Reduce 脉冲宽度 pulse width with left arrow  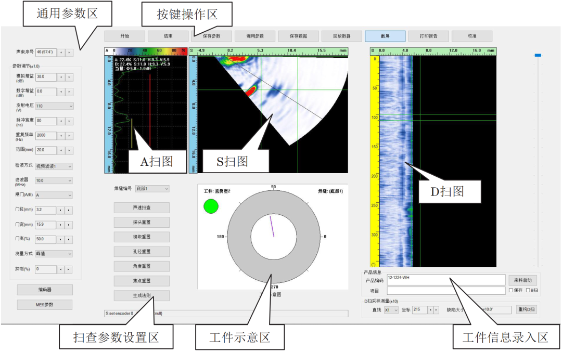pos(61,121)
